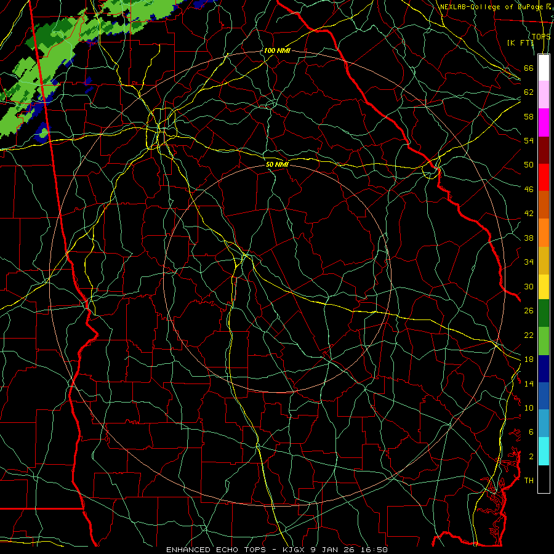Click the legend value 18
The width and height of the screenshot is (554, 554).
529,359
